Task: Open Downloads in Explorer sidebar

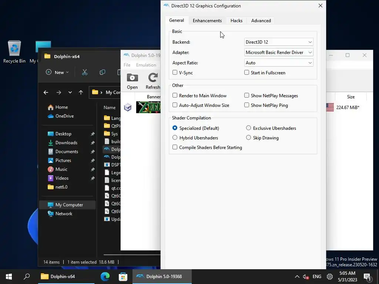Action: click(63, 143)
